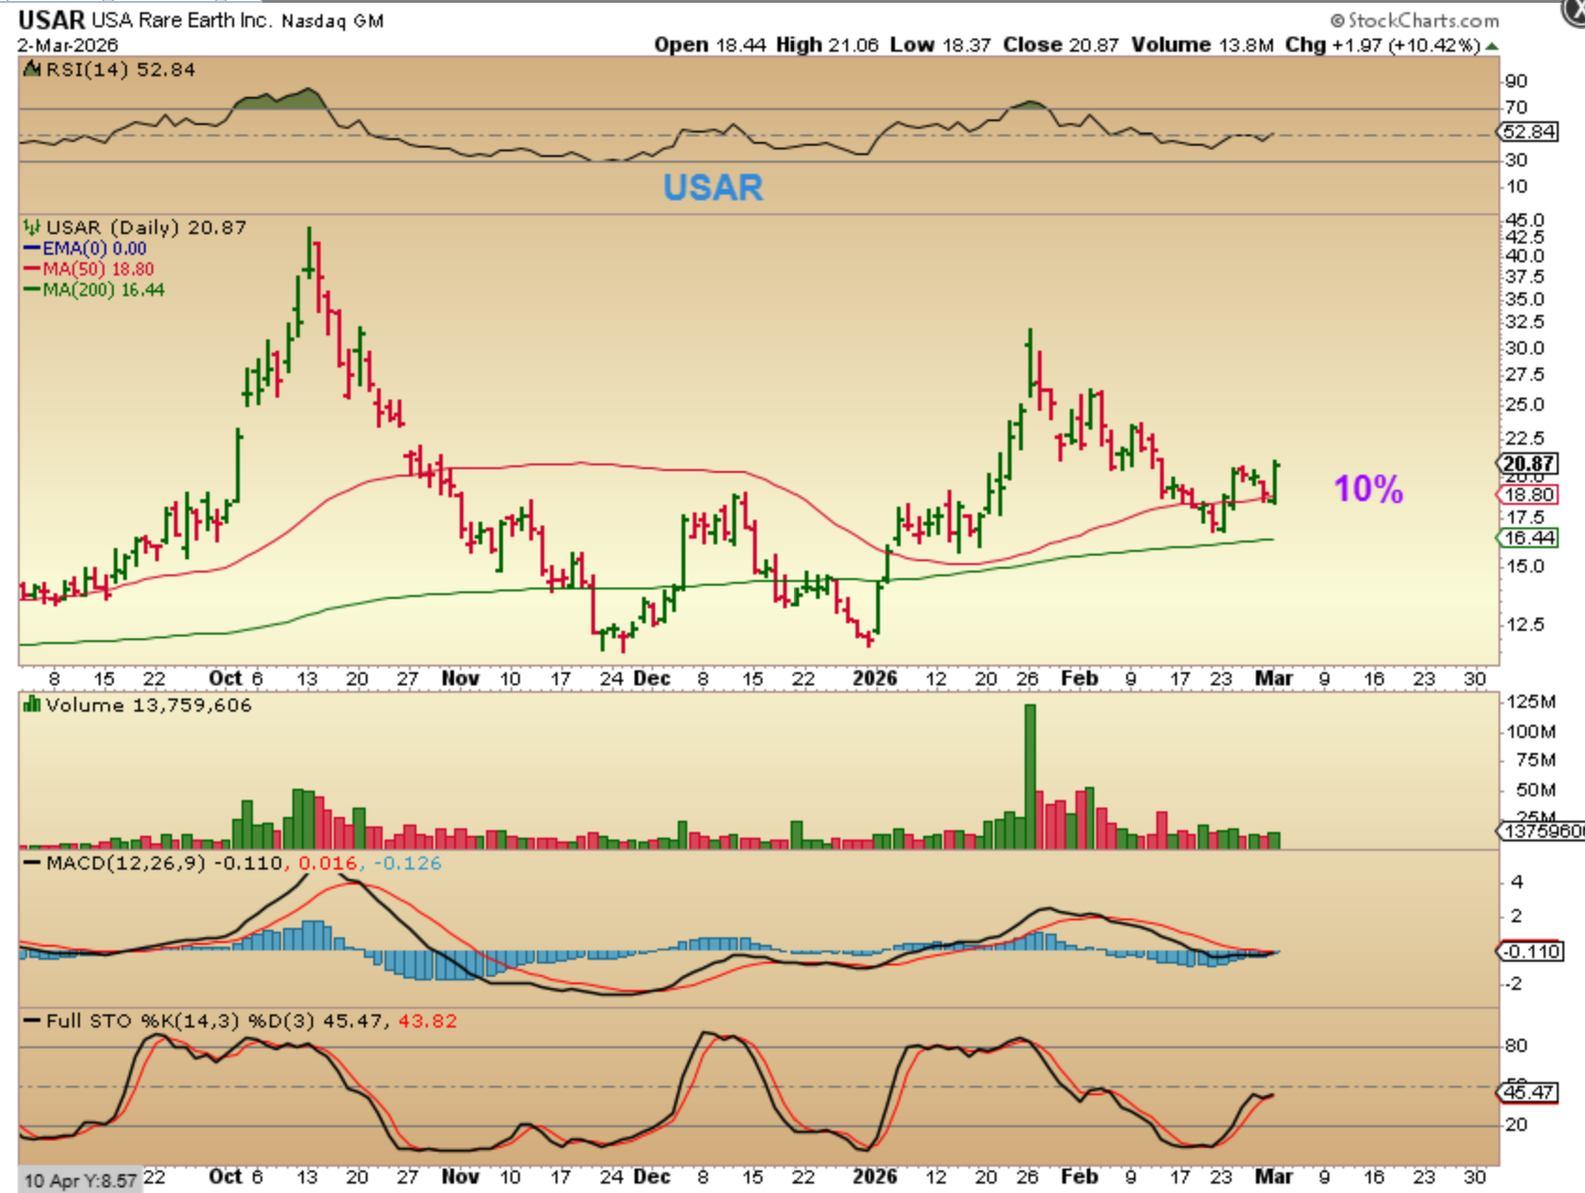
Task: Click the blue EMA(0) legend line
Action: tap(32, 249)
